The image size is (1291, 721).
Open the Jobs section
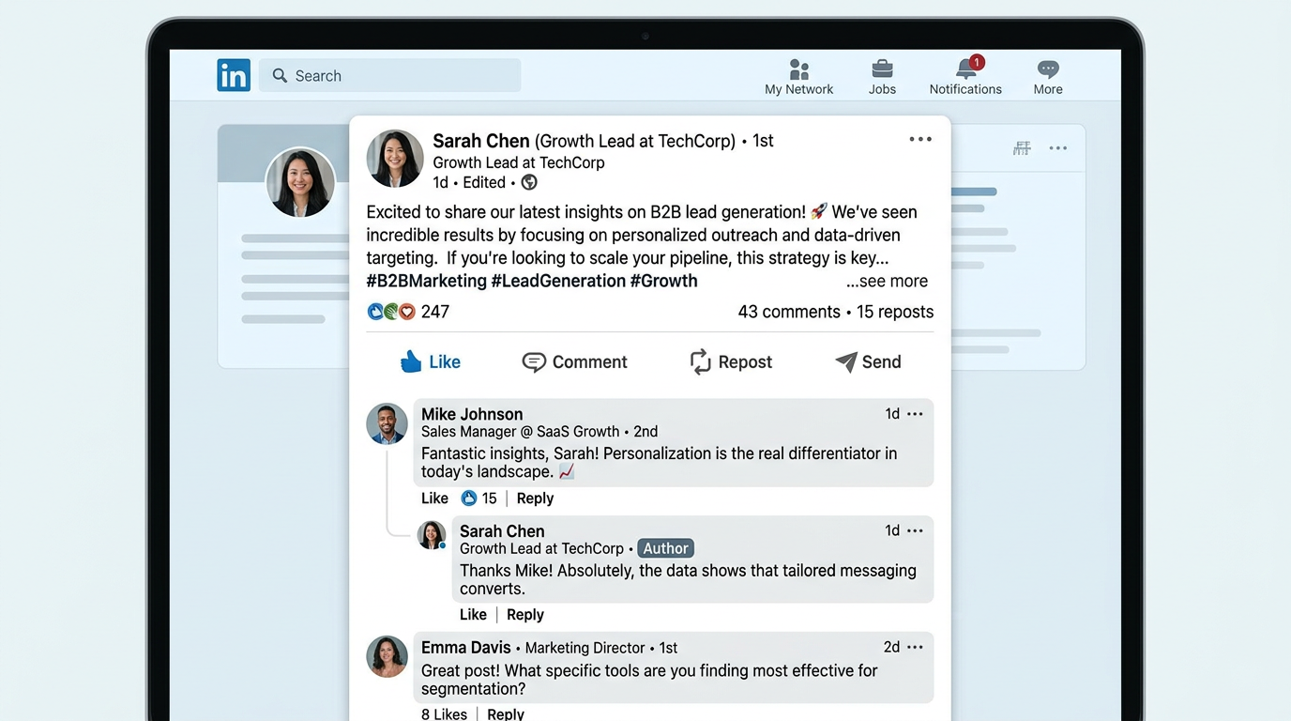tap(882, 77)
